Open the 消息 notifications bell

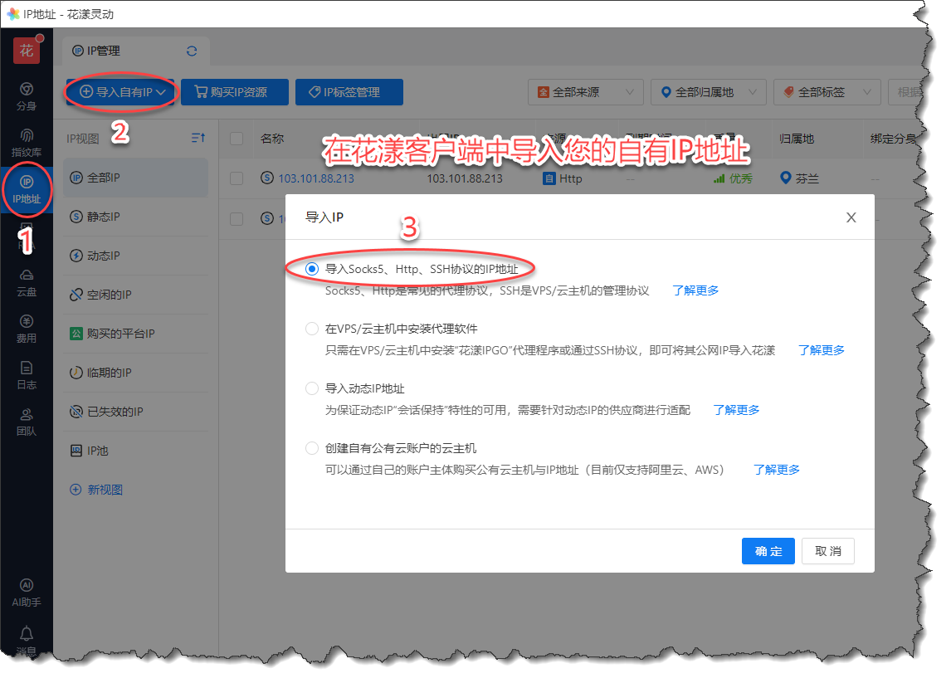point(26,641)
